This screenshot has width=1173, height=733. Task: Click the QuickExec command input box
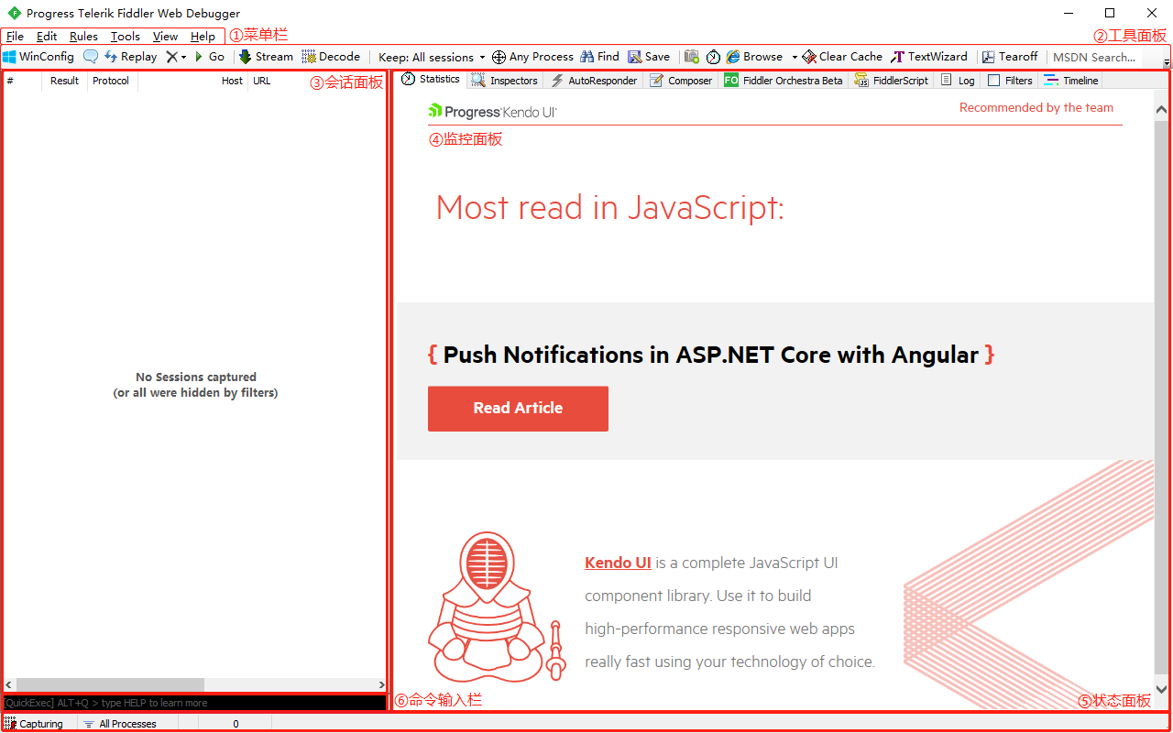[194, 703]
